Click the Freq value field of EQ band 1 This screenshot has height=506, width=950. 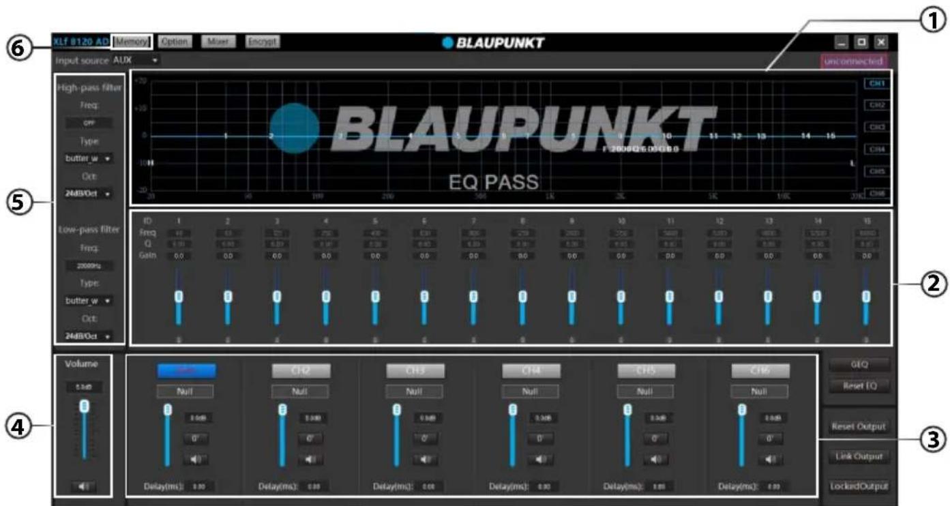pyautogui.click(x=178, y=233)
